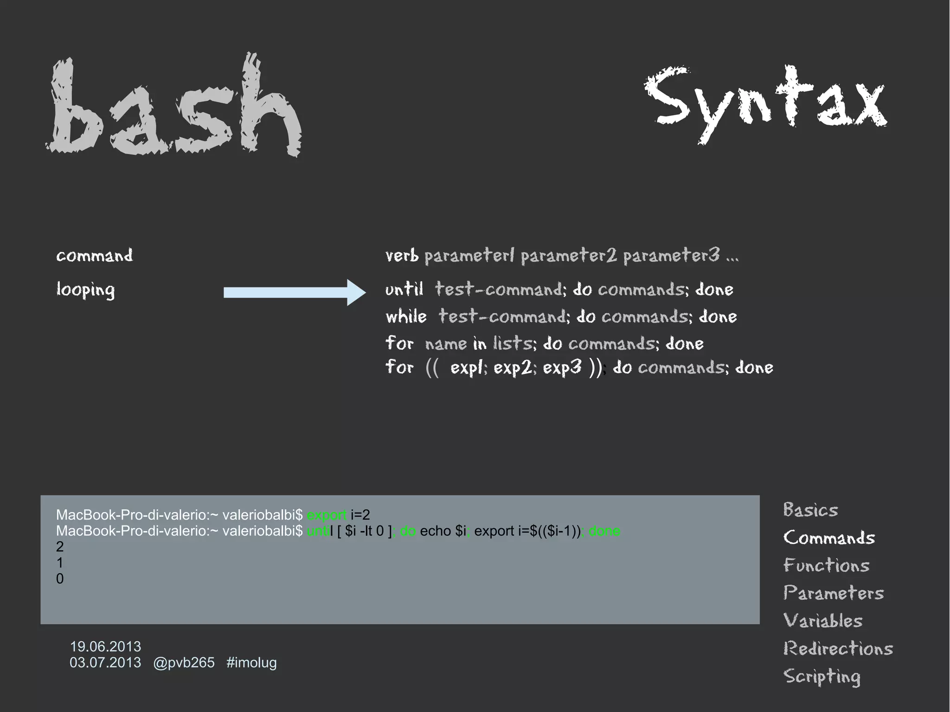Click the 'bash' title text
Screen dimensions: 950x712
coord(174,106)
